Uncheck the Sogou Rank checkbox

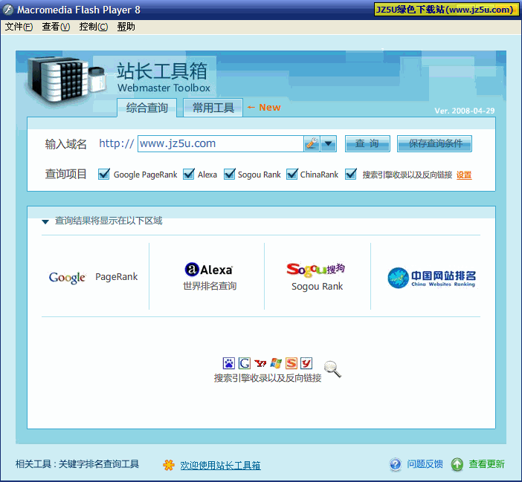pos(229,174)
